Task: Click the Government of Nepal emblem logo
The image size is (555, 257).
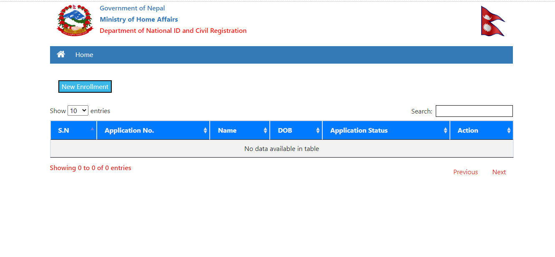Action: point(75,20)
